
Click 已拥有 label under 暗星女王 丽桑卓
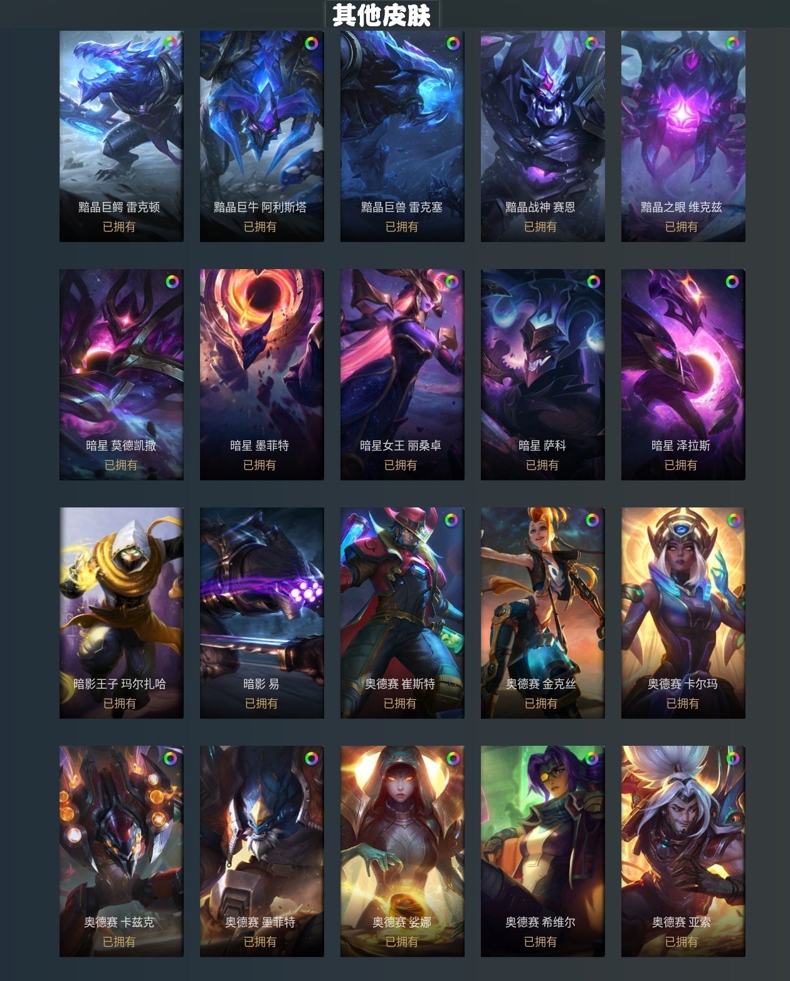401,465
